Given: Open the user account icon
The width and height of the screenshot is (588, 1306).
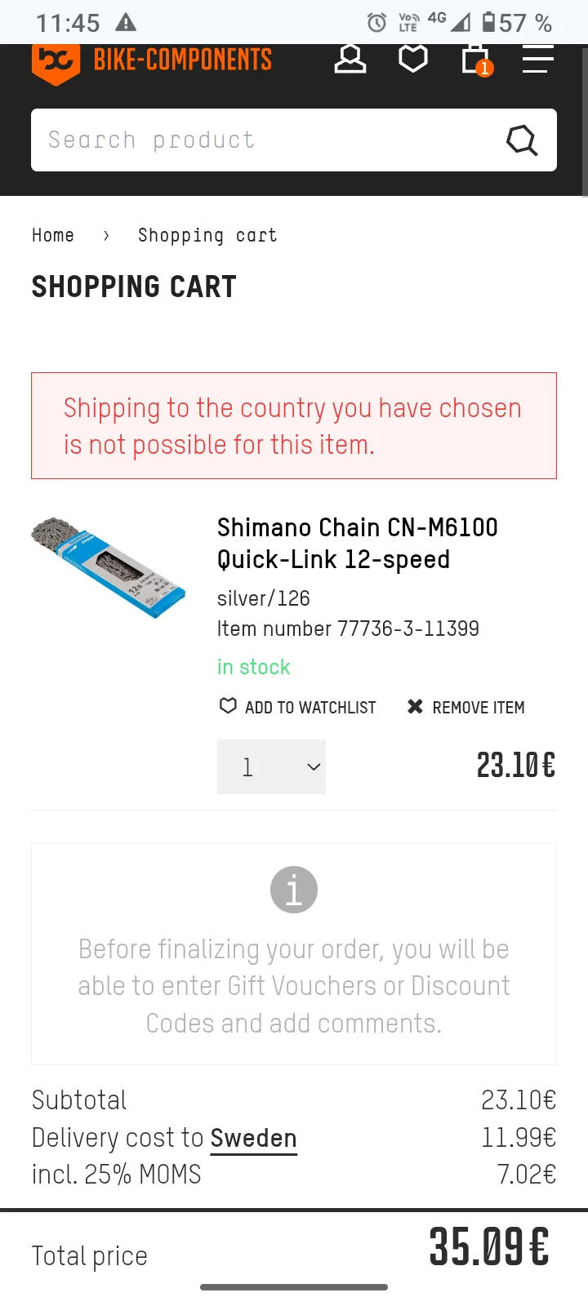Looking at the screenshot, I should point(350,60).
